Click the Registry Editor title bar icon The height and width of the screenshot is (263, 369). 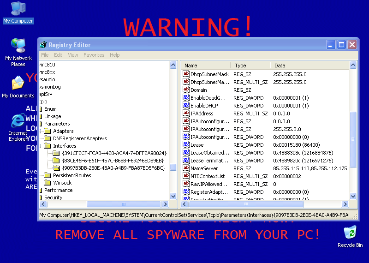[43, 44]
